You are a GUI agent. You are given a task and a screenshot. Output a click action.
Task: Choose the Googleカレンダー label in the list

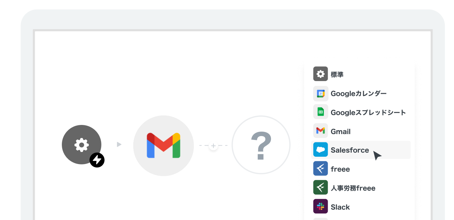click(x=358, y=93)
